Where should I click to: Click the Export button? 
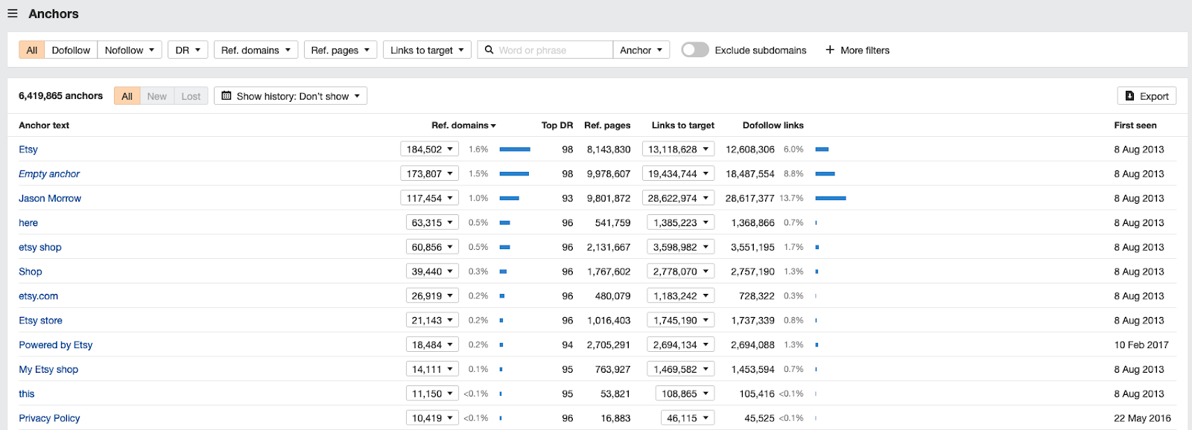pos(1147,96)
